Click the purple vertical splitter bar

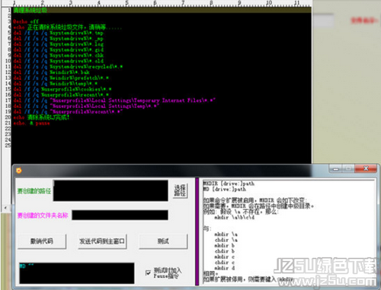197,231
